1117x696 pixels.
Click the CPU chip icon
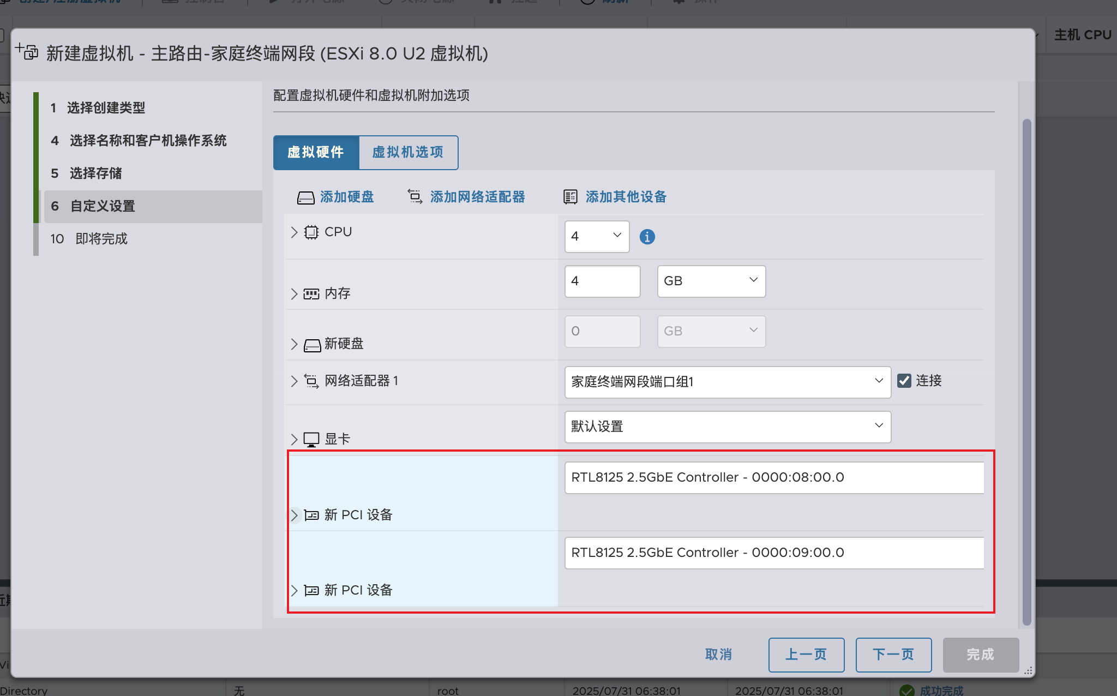coord(311,232)
